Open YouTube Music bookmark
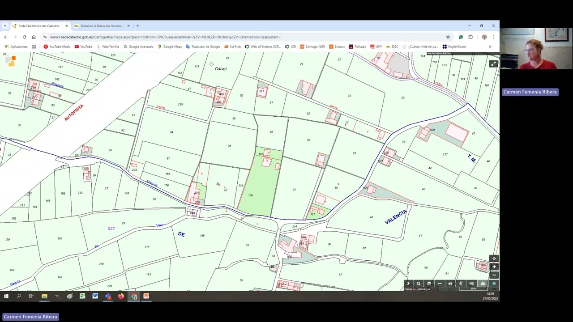This screenshot has height=322, width=573. (57, 47)
